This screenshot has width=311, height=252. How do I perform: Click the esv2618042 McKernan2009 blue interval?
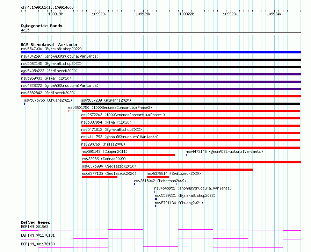(x=155, y=184)
